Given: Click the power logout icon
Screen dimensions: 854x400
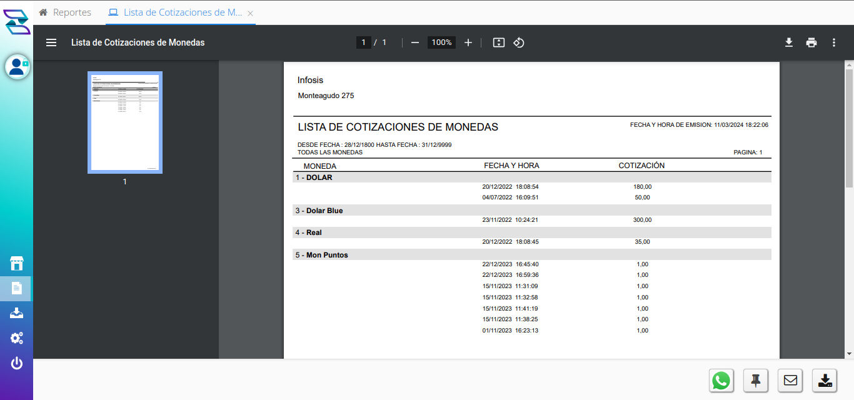Looking at the screenshot, I should tap(17, 363).
